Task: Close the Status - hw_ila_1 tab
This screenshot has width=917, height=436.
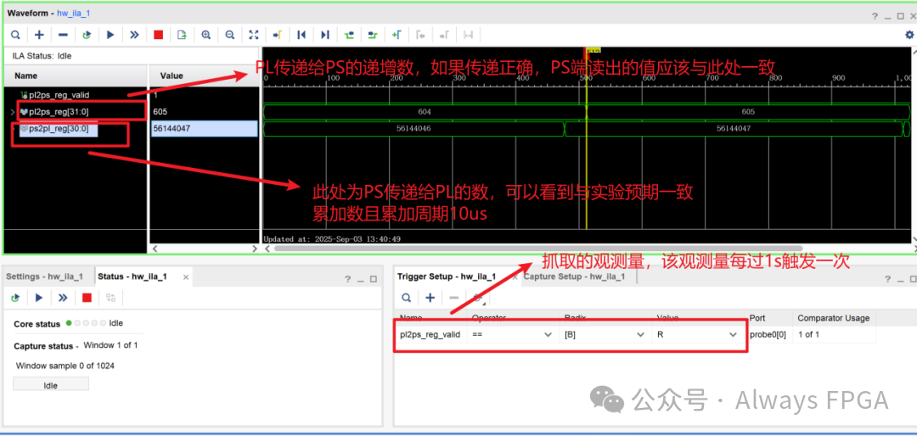Action: pyautogui.click(x=186, y=277)
